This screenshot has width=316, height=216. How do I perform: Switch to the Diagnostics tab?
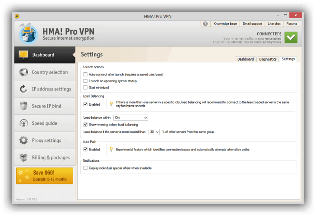[x=268, y=59]
